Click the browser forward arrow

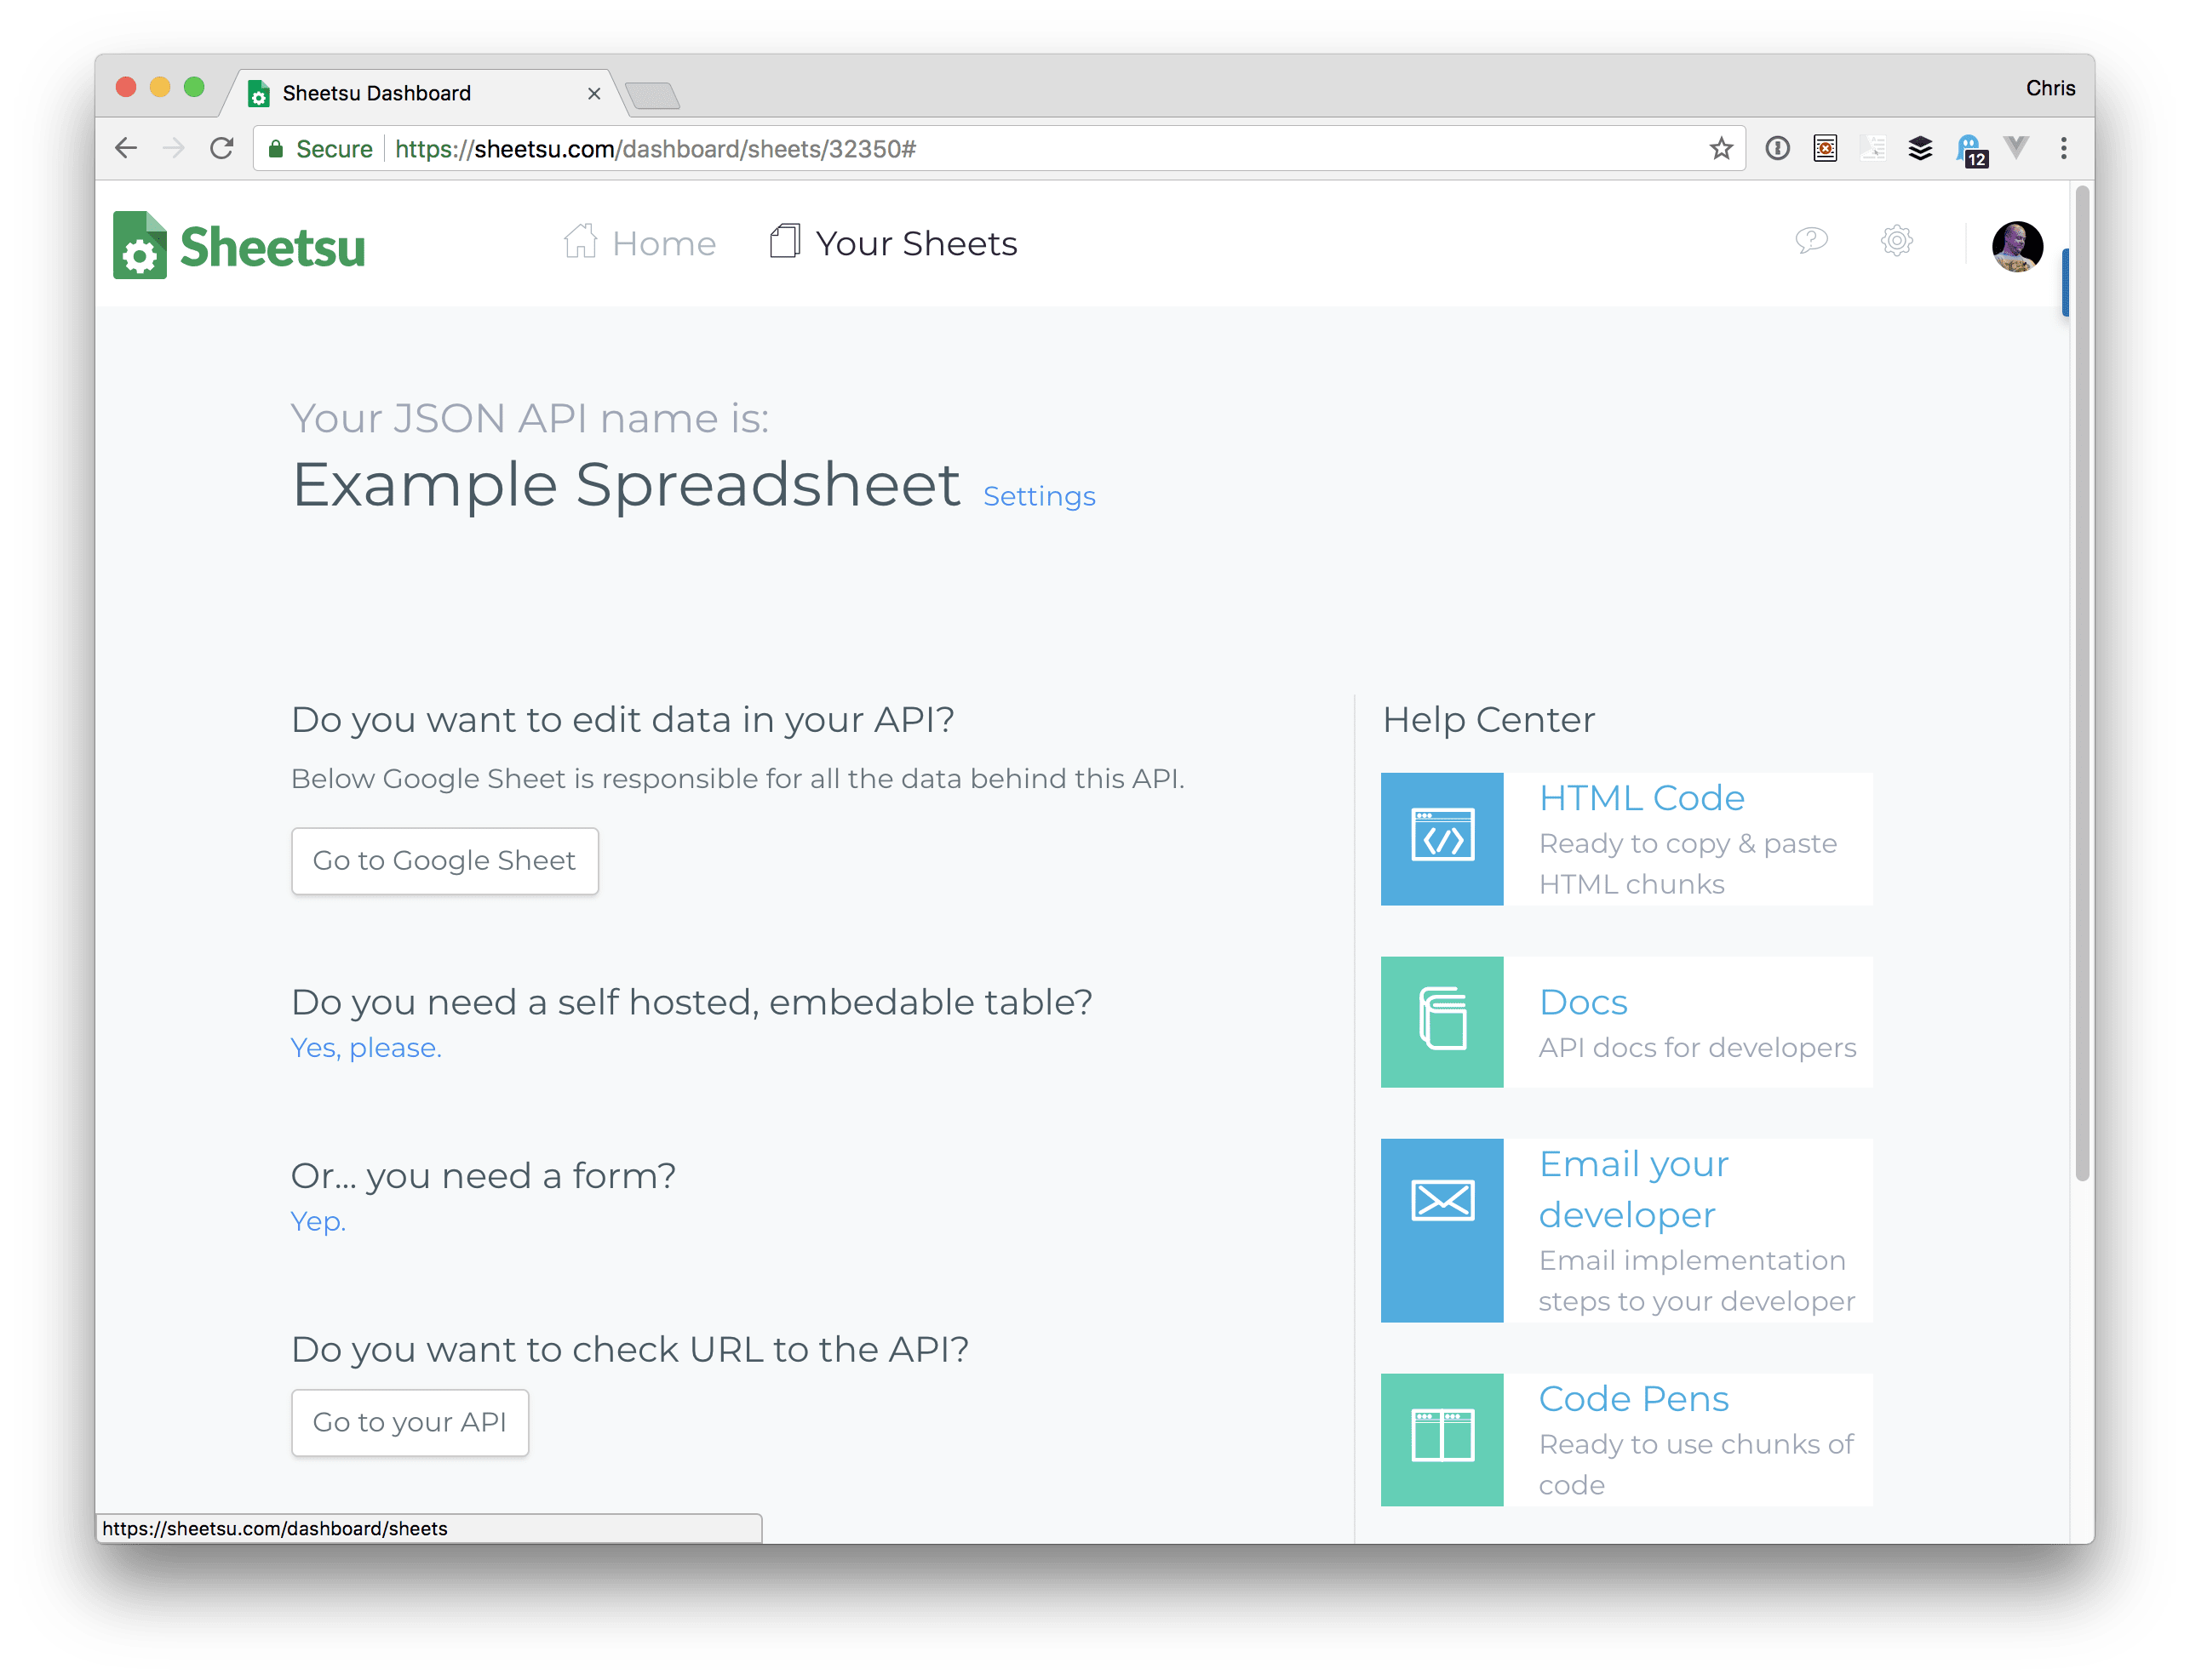pos(174,148)
